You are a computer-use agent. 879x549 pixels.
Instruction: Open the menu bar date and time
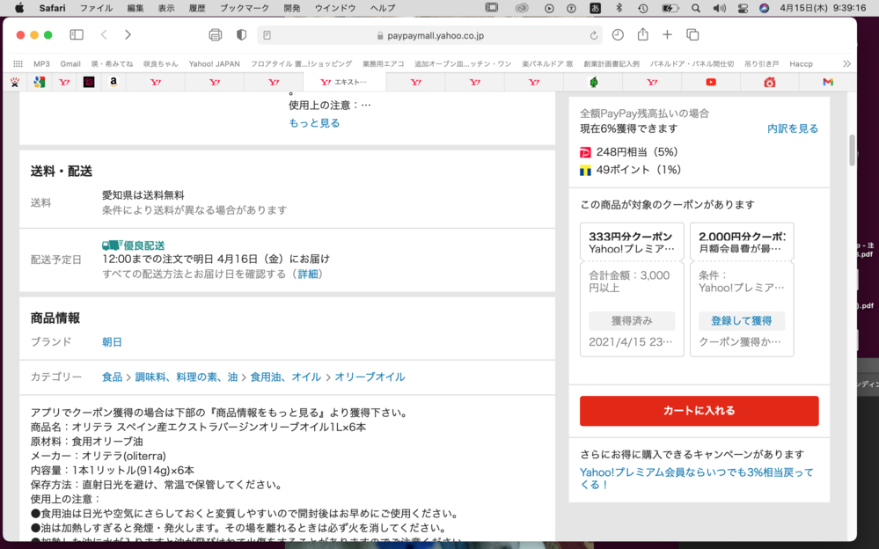pyautogui.click(x=823, y=8)
